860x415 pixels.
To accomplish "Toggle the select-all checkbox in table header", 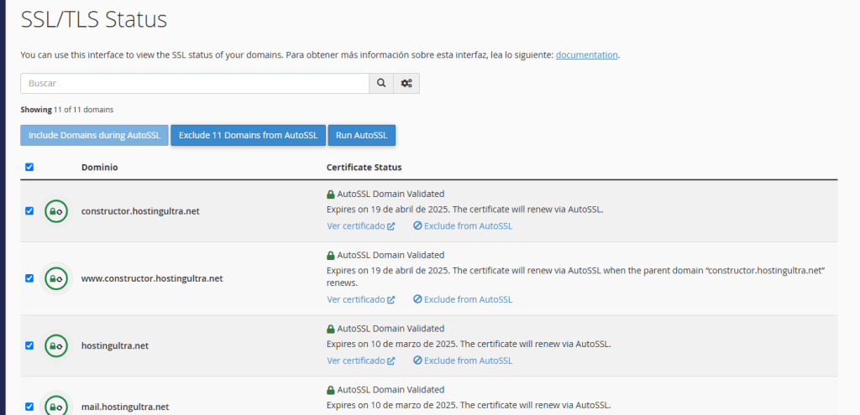I will click(29, 167).
